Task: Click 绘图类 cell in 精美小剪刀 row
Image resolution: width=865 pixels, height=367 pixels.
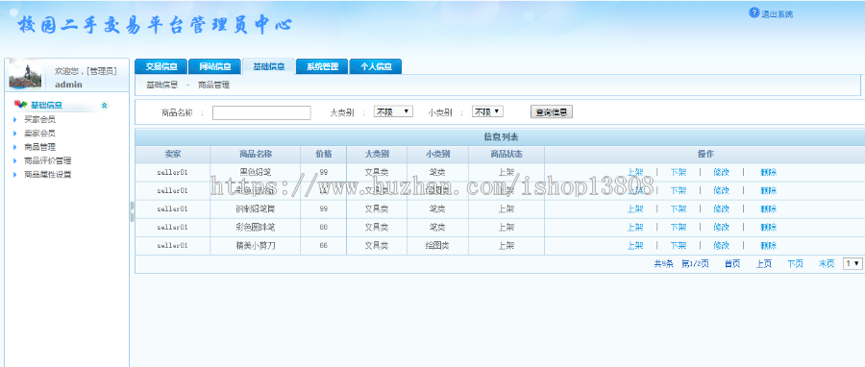Action: point(438,246)
